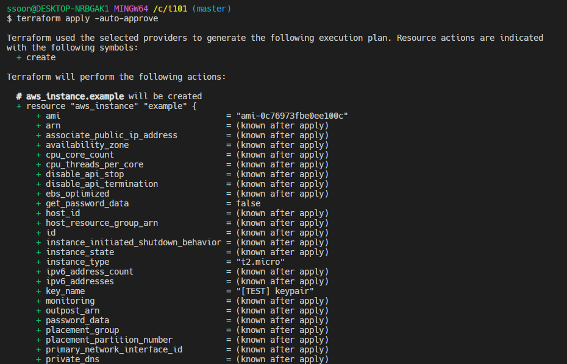567x364 pixels.
Task: Click the placement_group attribute
Action: tap(82, 331)
